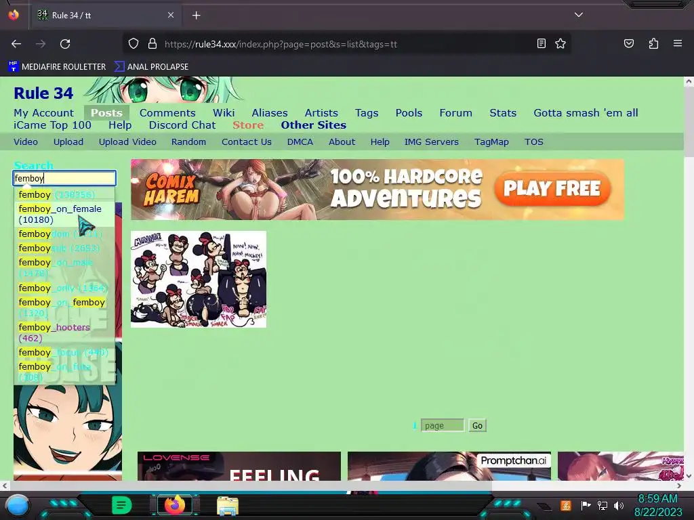Open the green notes app taskbar icon
The height and width of the screenshot is (520, 694).
coord(121,505)
